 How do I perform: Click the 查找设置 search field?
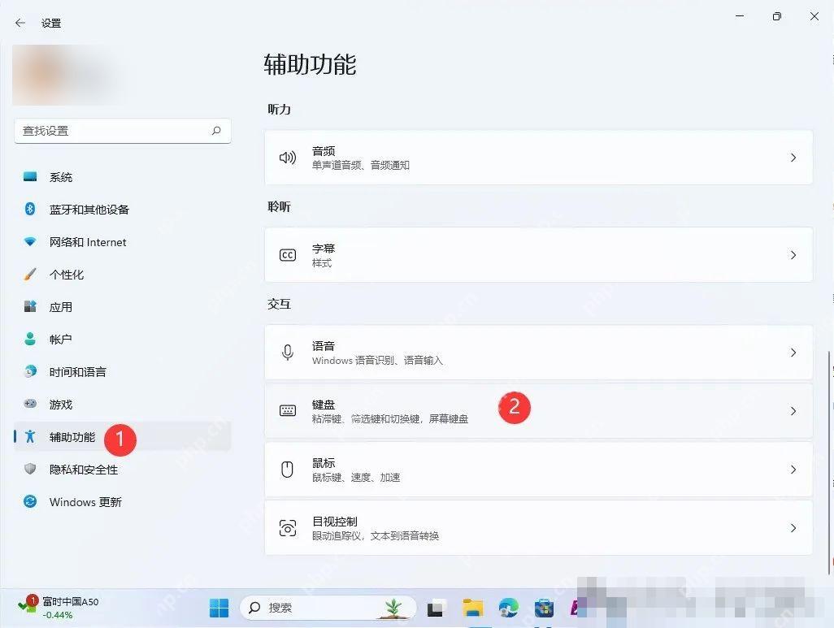pyautogui.click(x=122, y=131)
